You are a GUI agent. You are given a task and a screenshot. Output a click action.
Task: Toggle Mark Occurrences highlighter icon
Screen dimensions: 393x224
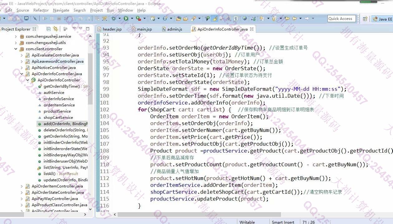pyautogui.click(x=215, y=19)
